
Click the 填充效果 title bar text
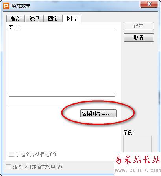pos(21,6)
